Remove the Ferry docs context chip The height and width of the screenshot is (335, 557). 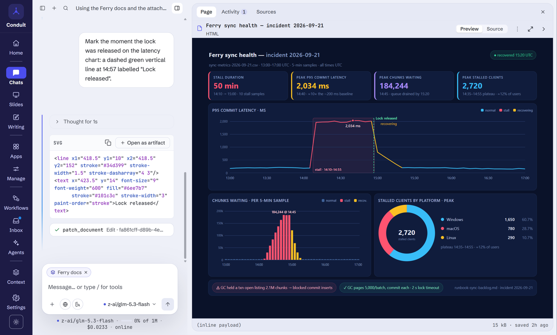[86, 272]
